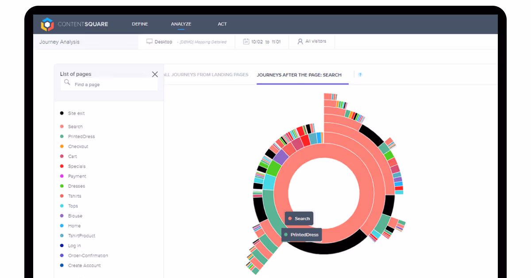Open the calendar date range icon
Screen dimensions: 531x278
pos(246,41)
